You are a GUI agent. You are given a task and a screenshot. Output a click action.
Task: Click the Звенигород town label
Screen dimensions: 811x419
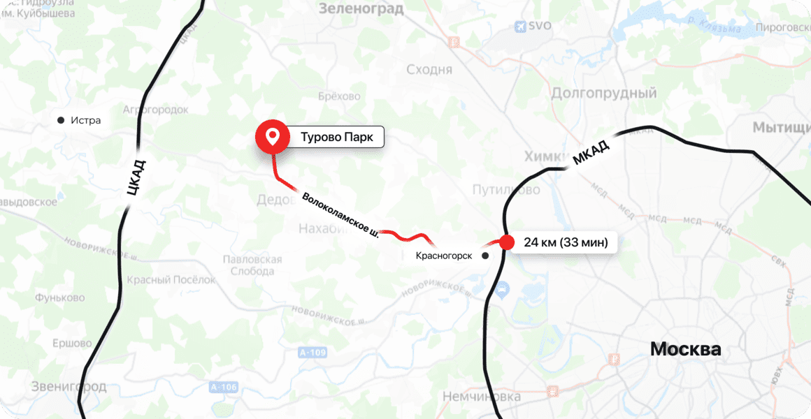[69, 386]
